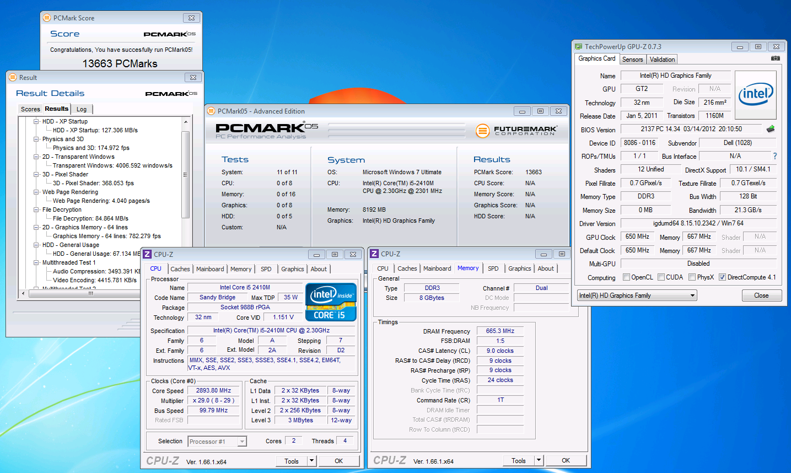Switch to the Sensors tab in GPU-Z
791x473 pixels.
(633, 60)
